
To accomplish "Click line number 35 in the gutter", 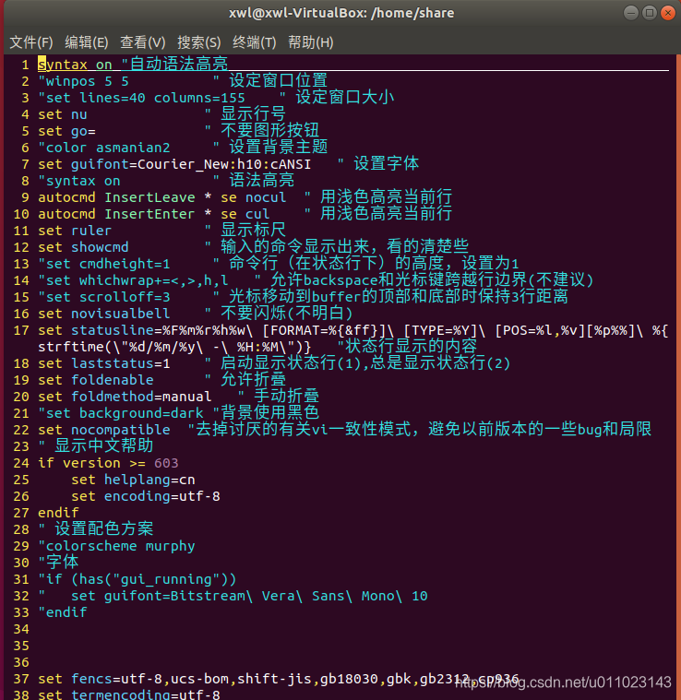I will point(21,646).
